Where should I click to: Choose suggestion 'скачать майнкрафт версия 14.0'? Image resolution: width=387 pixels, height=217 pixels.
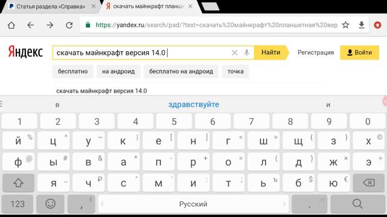102,91
